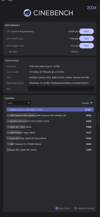Open the Help menu
Screen dimensions: 100x217
[x=10, y=1]
